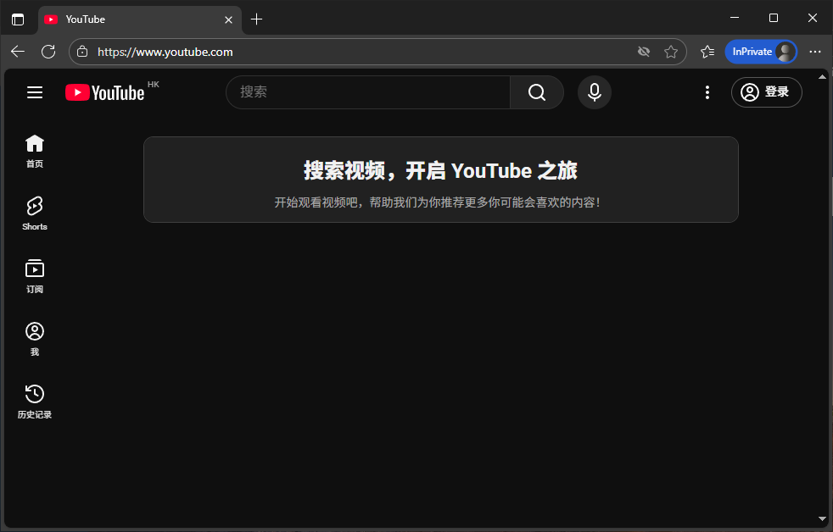The height and width of the screenshot is (532, 833).
Task: Refresh the current page
Action: tap(48, 52)
